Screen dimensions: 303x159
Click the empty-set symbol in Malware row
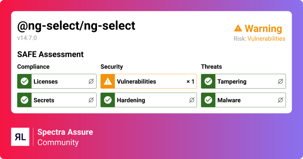tap(280, 100)
